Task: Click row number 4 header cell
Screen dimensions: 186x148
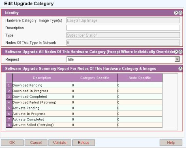Action: point(9,102)
